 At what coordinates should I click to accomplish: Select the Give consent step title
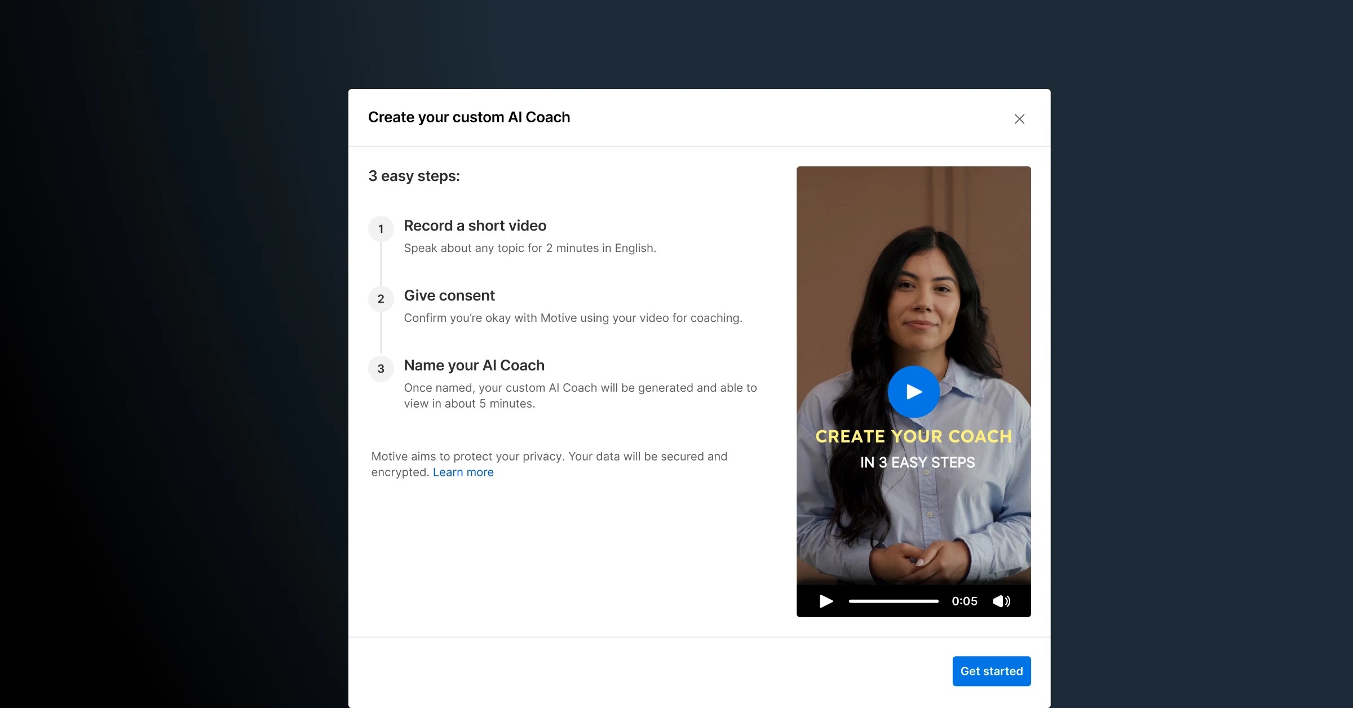tap(449, 295)
